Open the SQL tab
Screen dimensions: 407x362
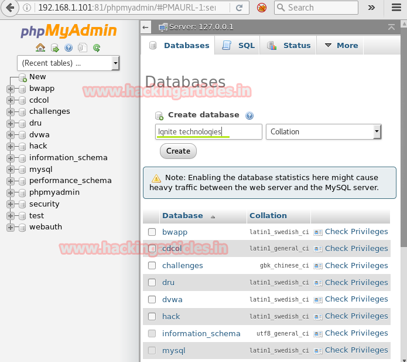coord(238,46)
